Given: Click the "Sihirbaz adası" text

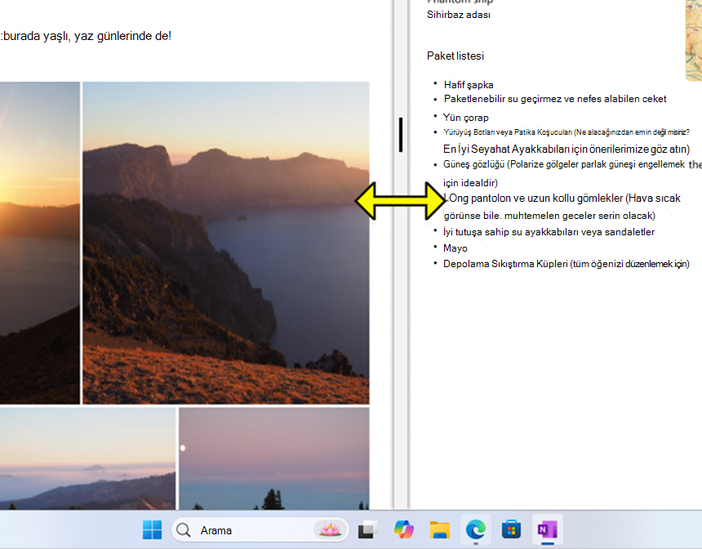Looking at the screenshot, I should 459,15.
